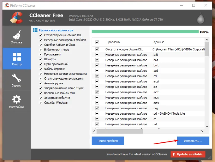Toggle Неверные записи установщика checkbox
The width and height of the screenshot is (215, 162).
pyautogui.click(x=41, y=74)
